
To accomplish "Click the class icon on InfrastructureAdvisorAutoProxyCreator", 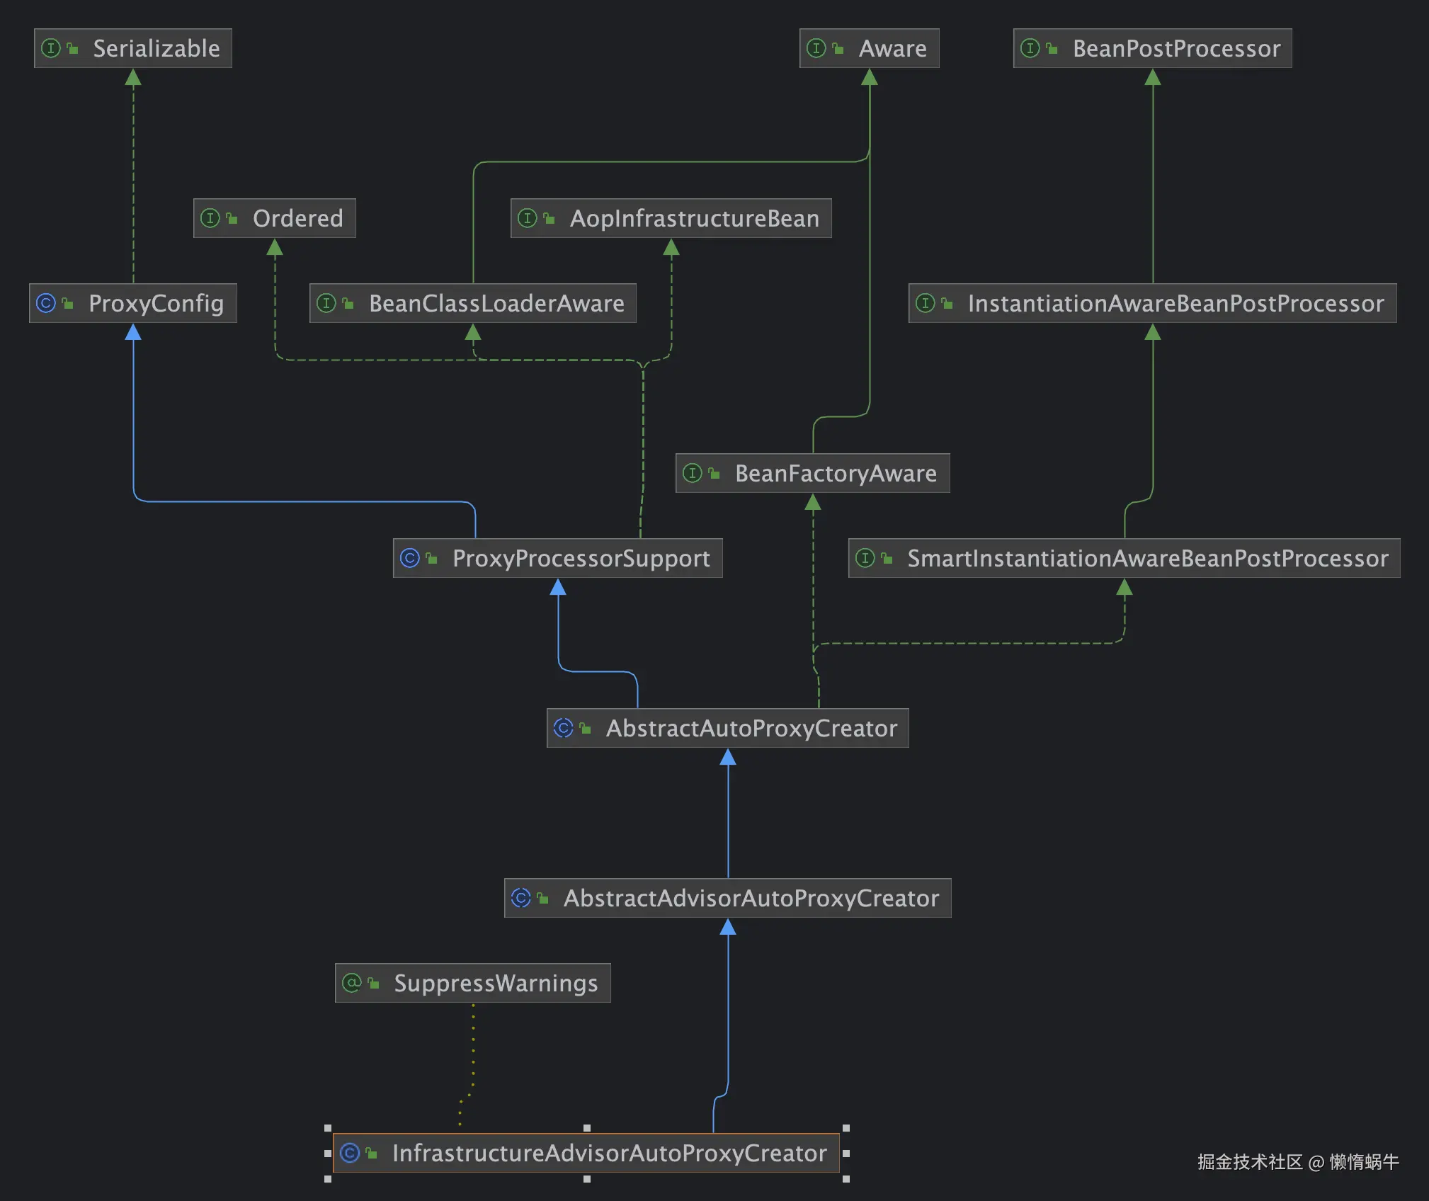I will click(x=350, y=1153).
